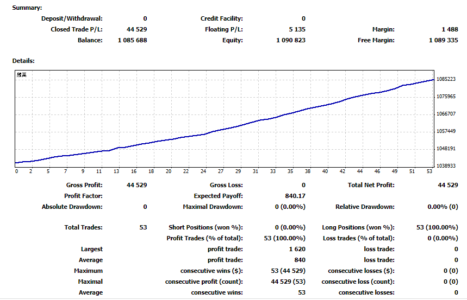Click the Closed Trade P/L label
The width and height of the screenshot is (467, 300).
point(77,29)
